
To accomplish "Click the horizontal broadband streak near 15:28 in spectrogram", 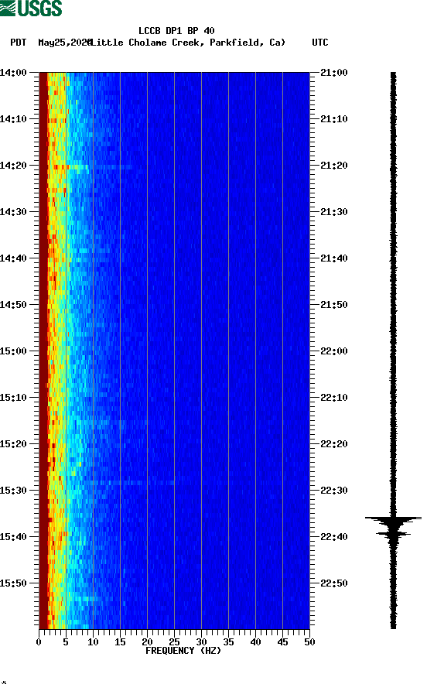I will coord(132,483).
